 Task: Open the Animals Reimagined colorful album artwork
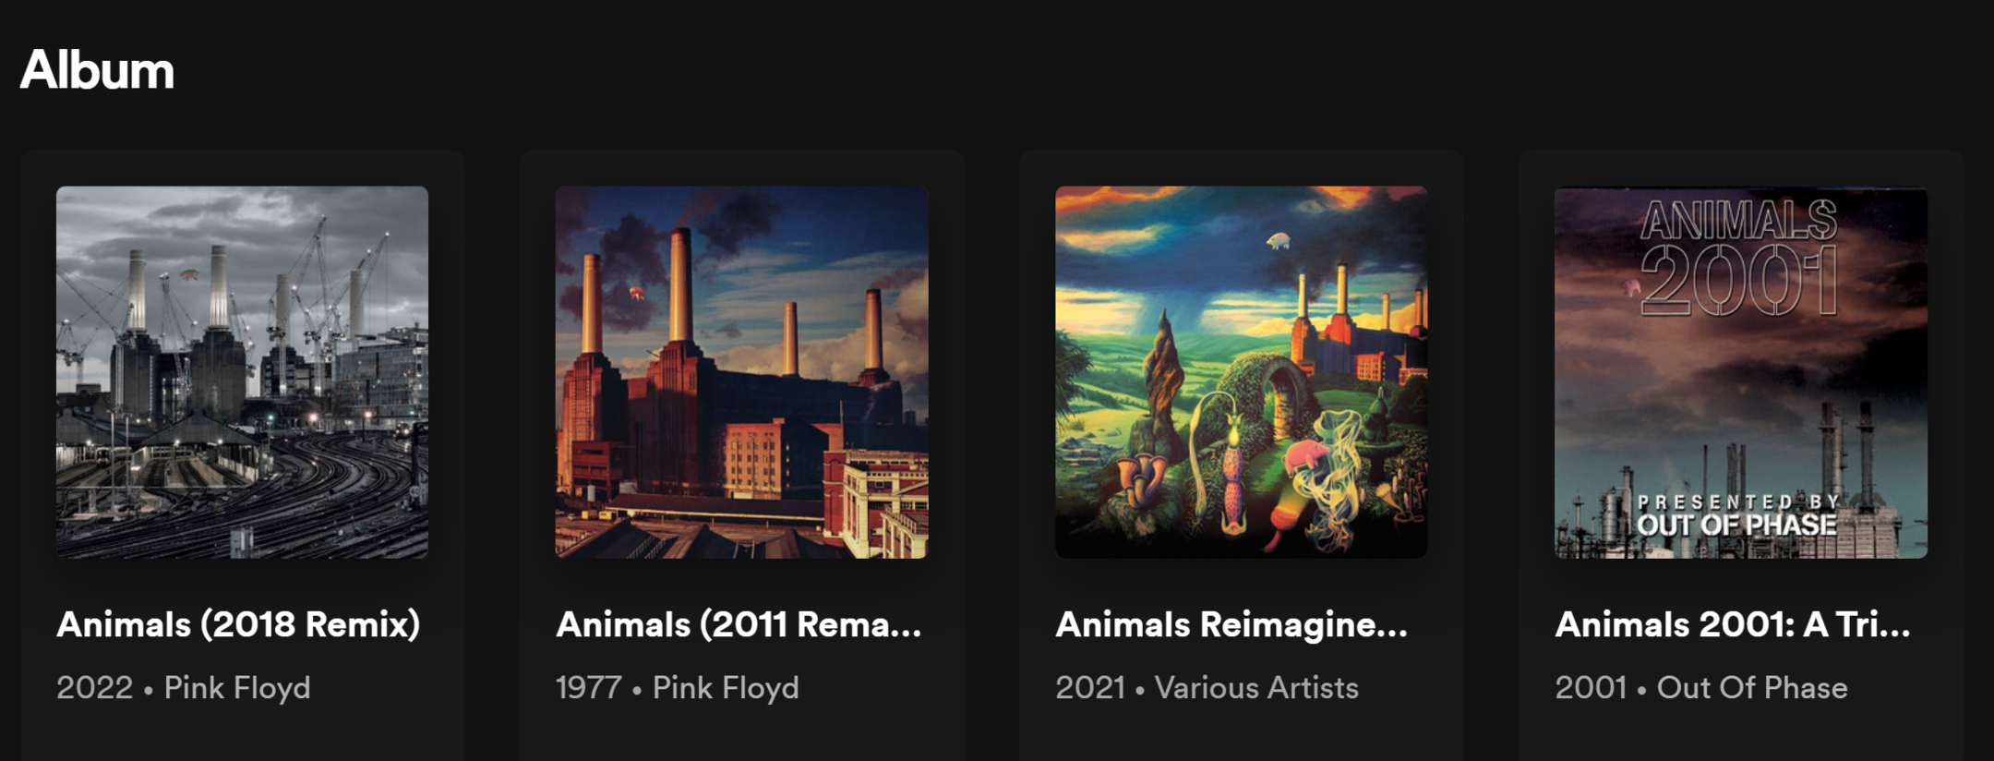pos(1241,372)
